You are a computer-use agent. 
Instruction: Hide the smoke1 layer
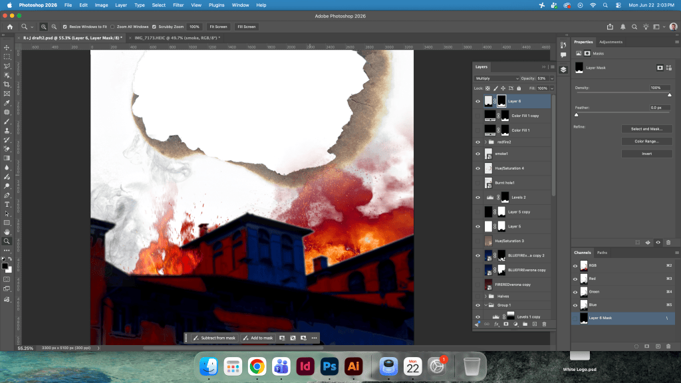click(477, 154)
